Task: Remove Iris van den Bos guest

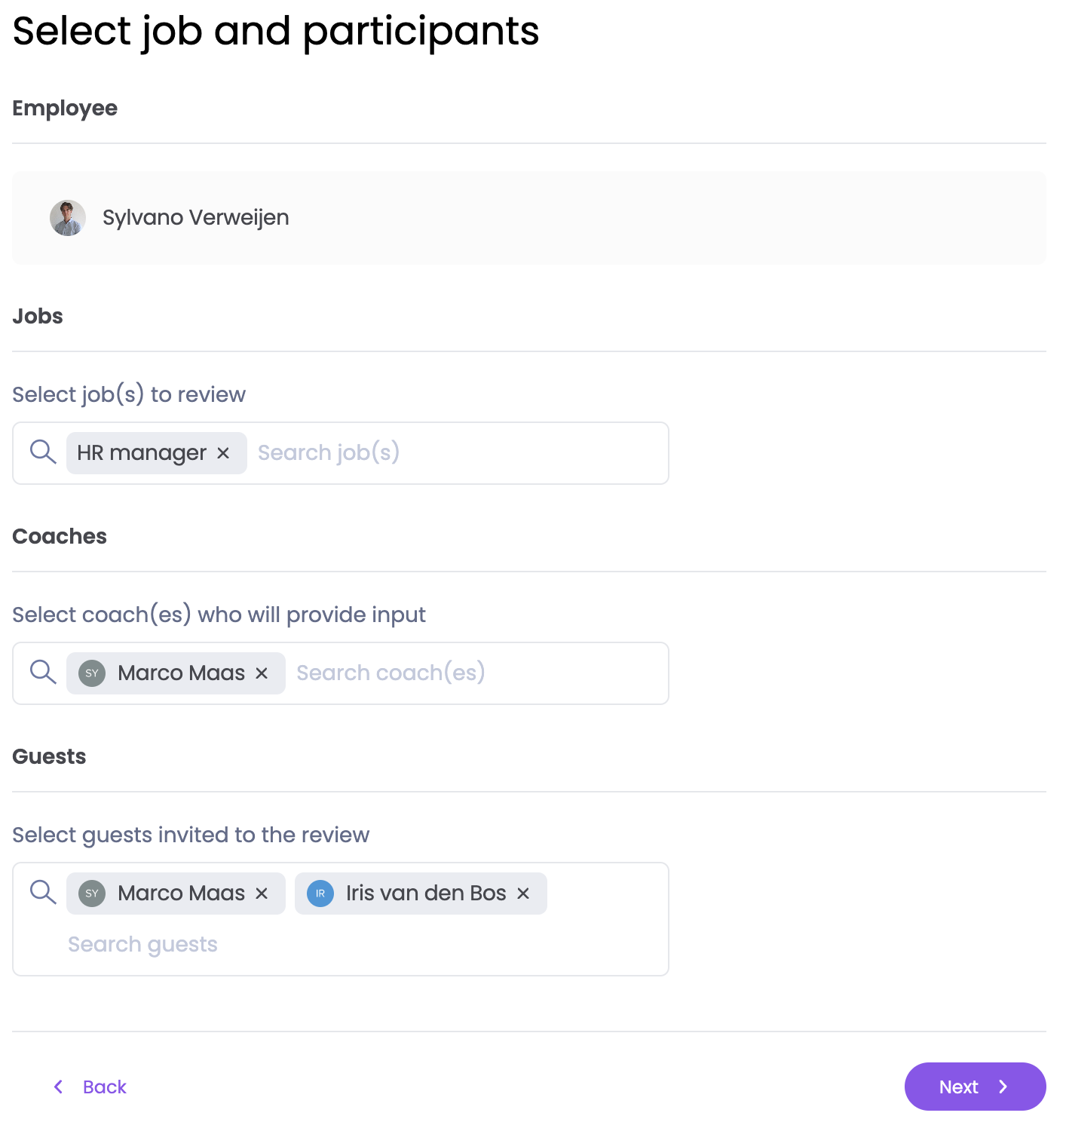Action: click(x=523, y=894)
